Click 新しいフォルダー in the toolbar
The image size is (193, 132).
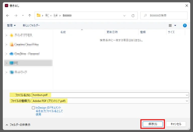pos(31,26)
